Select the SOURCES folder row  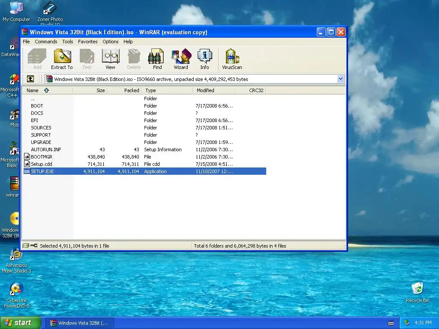coord(145,128)
